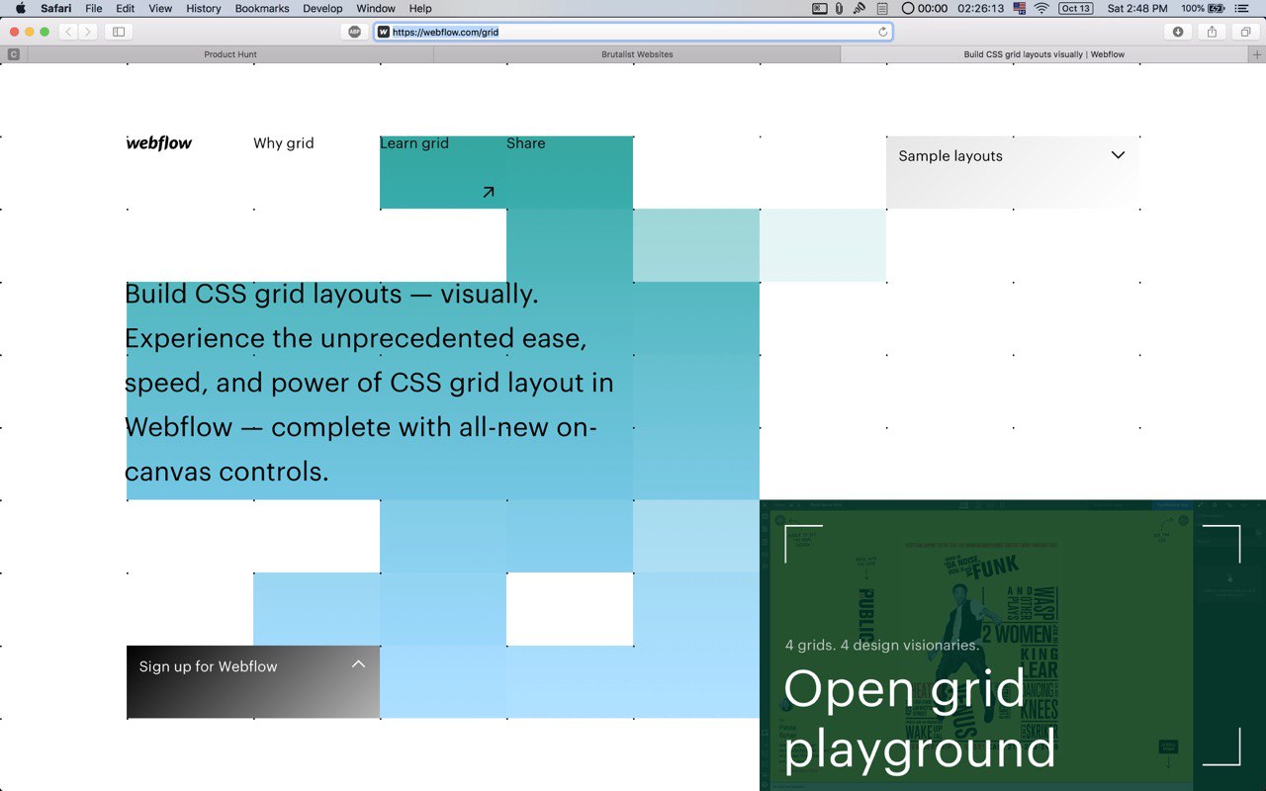Open the battery status icon
The width and height of the screenshot is (1266, 791).
coord(1203,8)
